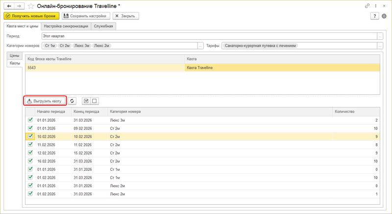This screenshot has width=392, height=214.
Task: Click the Санаторно-курортная путевка с лечением tag
Action: (x=260, y=46)
